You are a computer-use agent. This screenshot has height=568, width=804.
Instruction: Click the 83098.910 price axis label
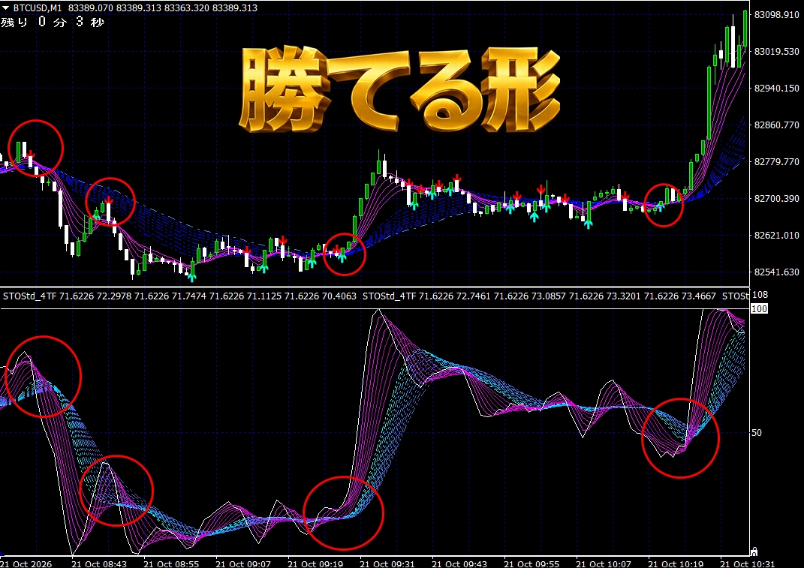[776, 14]
